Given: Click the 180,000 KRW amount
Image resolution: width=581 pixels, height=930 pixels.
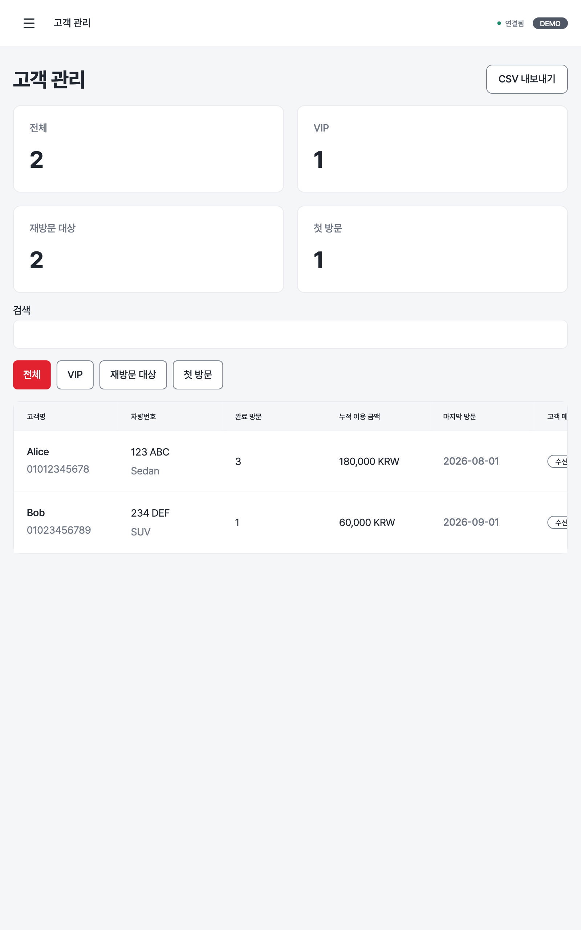Looking at the screenshot, I should [x=369, y=461].
